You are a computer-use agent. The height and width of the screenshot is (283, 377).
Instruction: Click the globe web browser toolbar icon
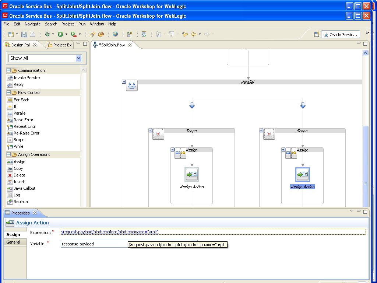[x=115, y=34]
